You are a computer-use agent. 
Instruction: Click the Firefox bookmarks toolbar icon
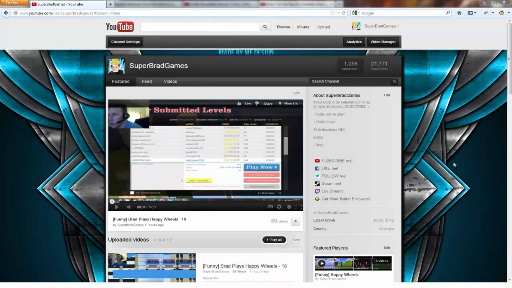coord(470,13)
